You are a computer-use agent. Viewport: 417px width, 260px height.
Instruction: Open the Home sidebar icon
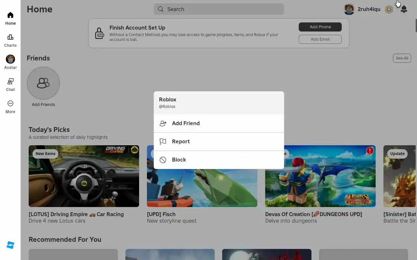(x=10, y=15)
